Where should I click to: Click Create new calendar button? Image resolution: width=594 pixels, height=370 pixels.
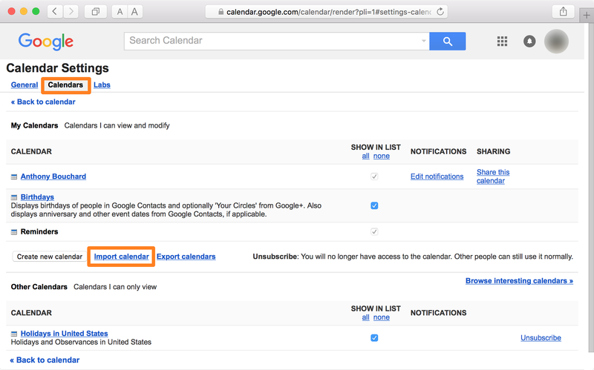click(49, 257)
